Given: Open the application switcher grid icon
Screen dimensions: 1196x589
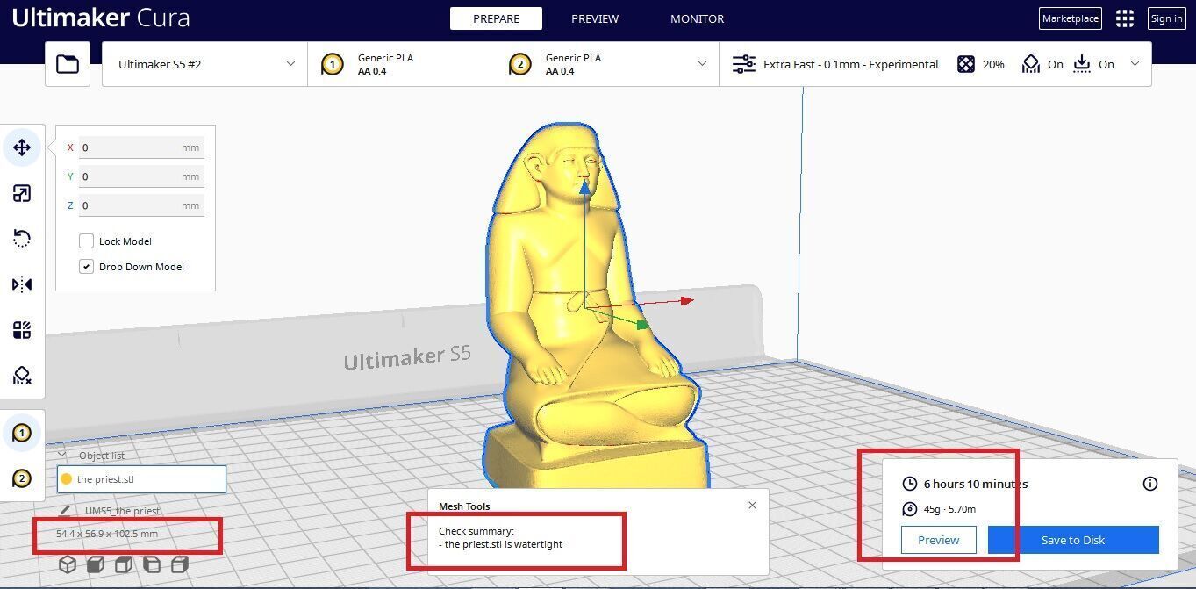Looking at the screenshot, I should click(x=1125, y=18).
